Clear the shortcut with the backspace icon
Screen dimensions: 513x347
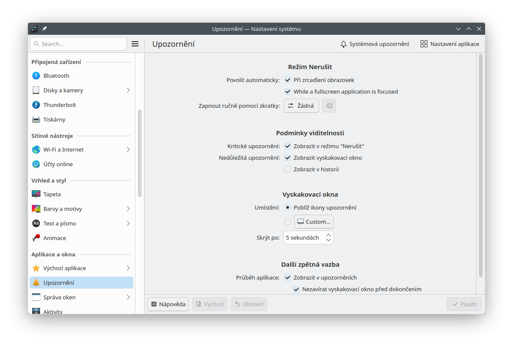pyautogui.click(x=329, y=106)
